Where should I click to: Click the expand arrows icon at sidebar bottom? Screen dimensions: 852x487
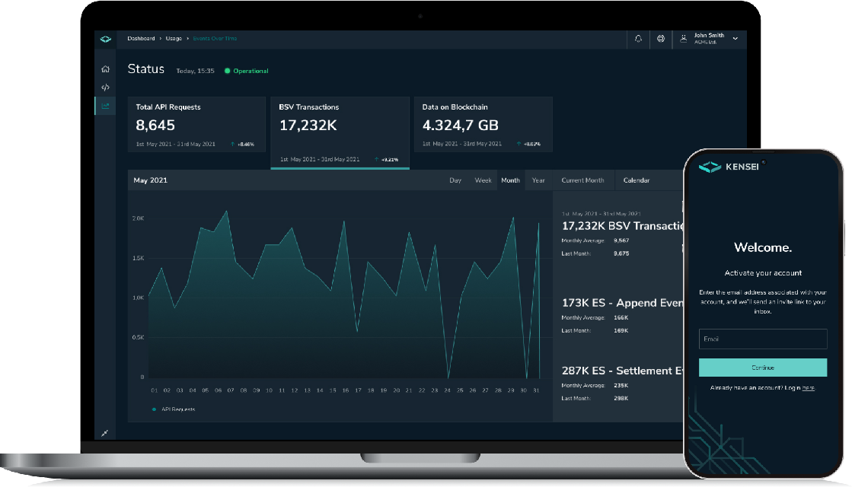[105, 433]
